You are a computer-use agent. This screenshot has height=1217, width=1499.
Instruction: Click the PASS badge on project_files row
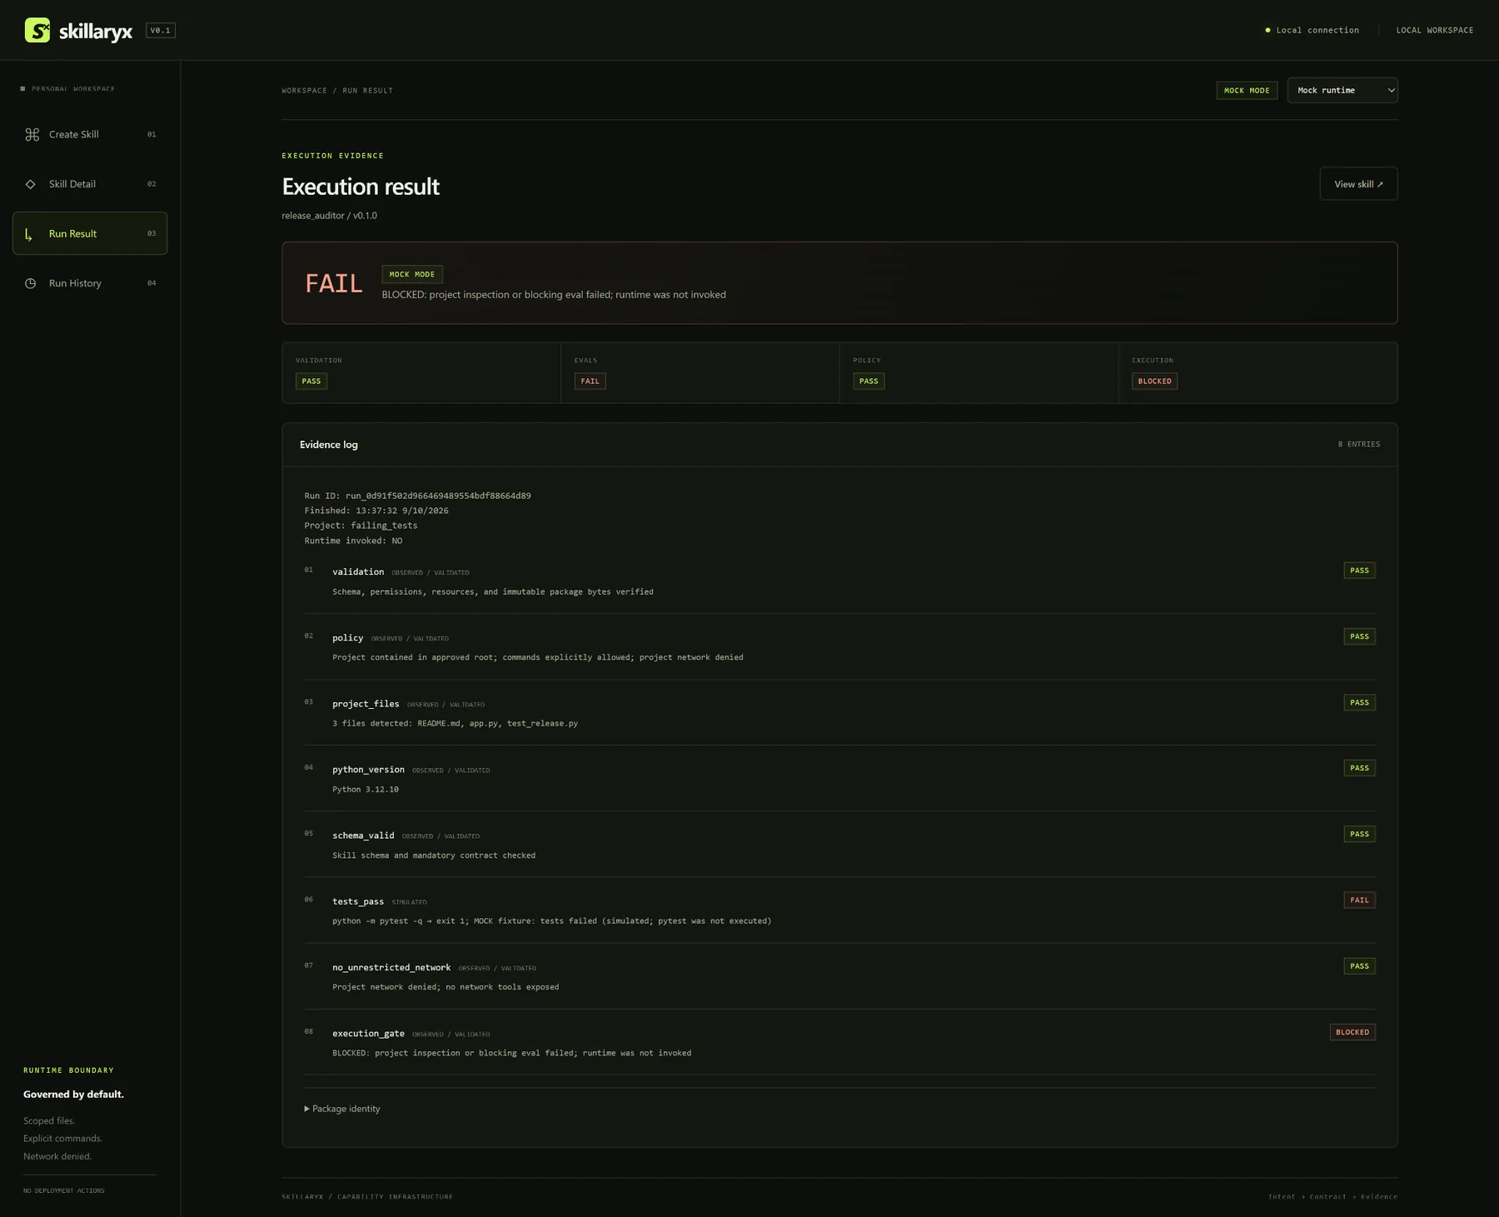(1359, 702)
